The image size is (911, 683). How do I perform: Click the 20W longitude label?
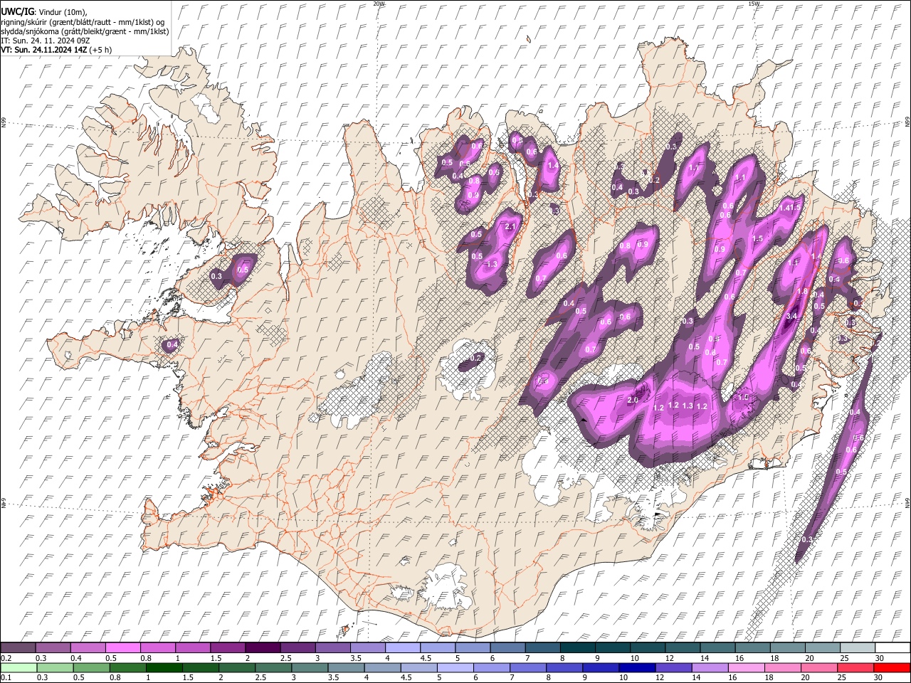(x=379, y=4)
